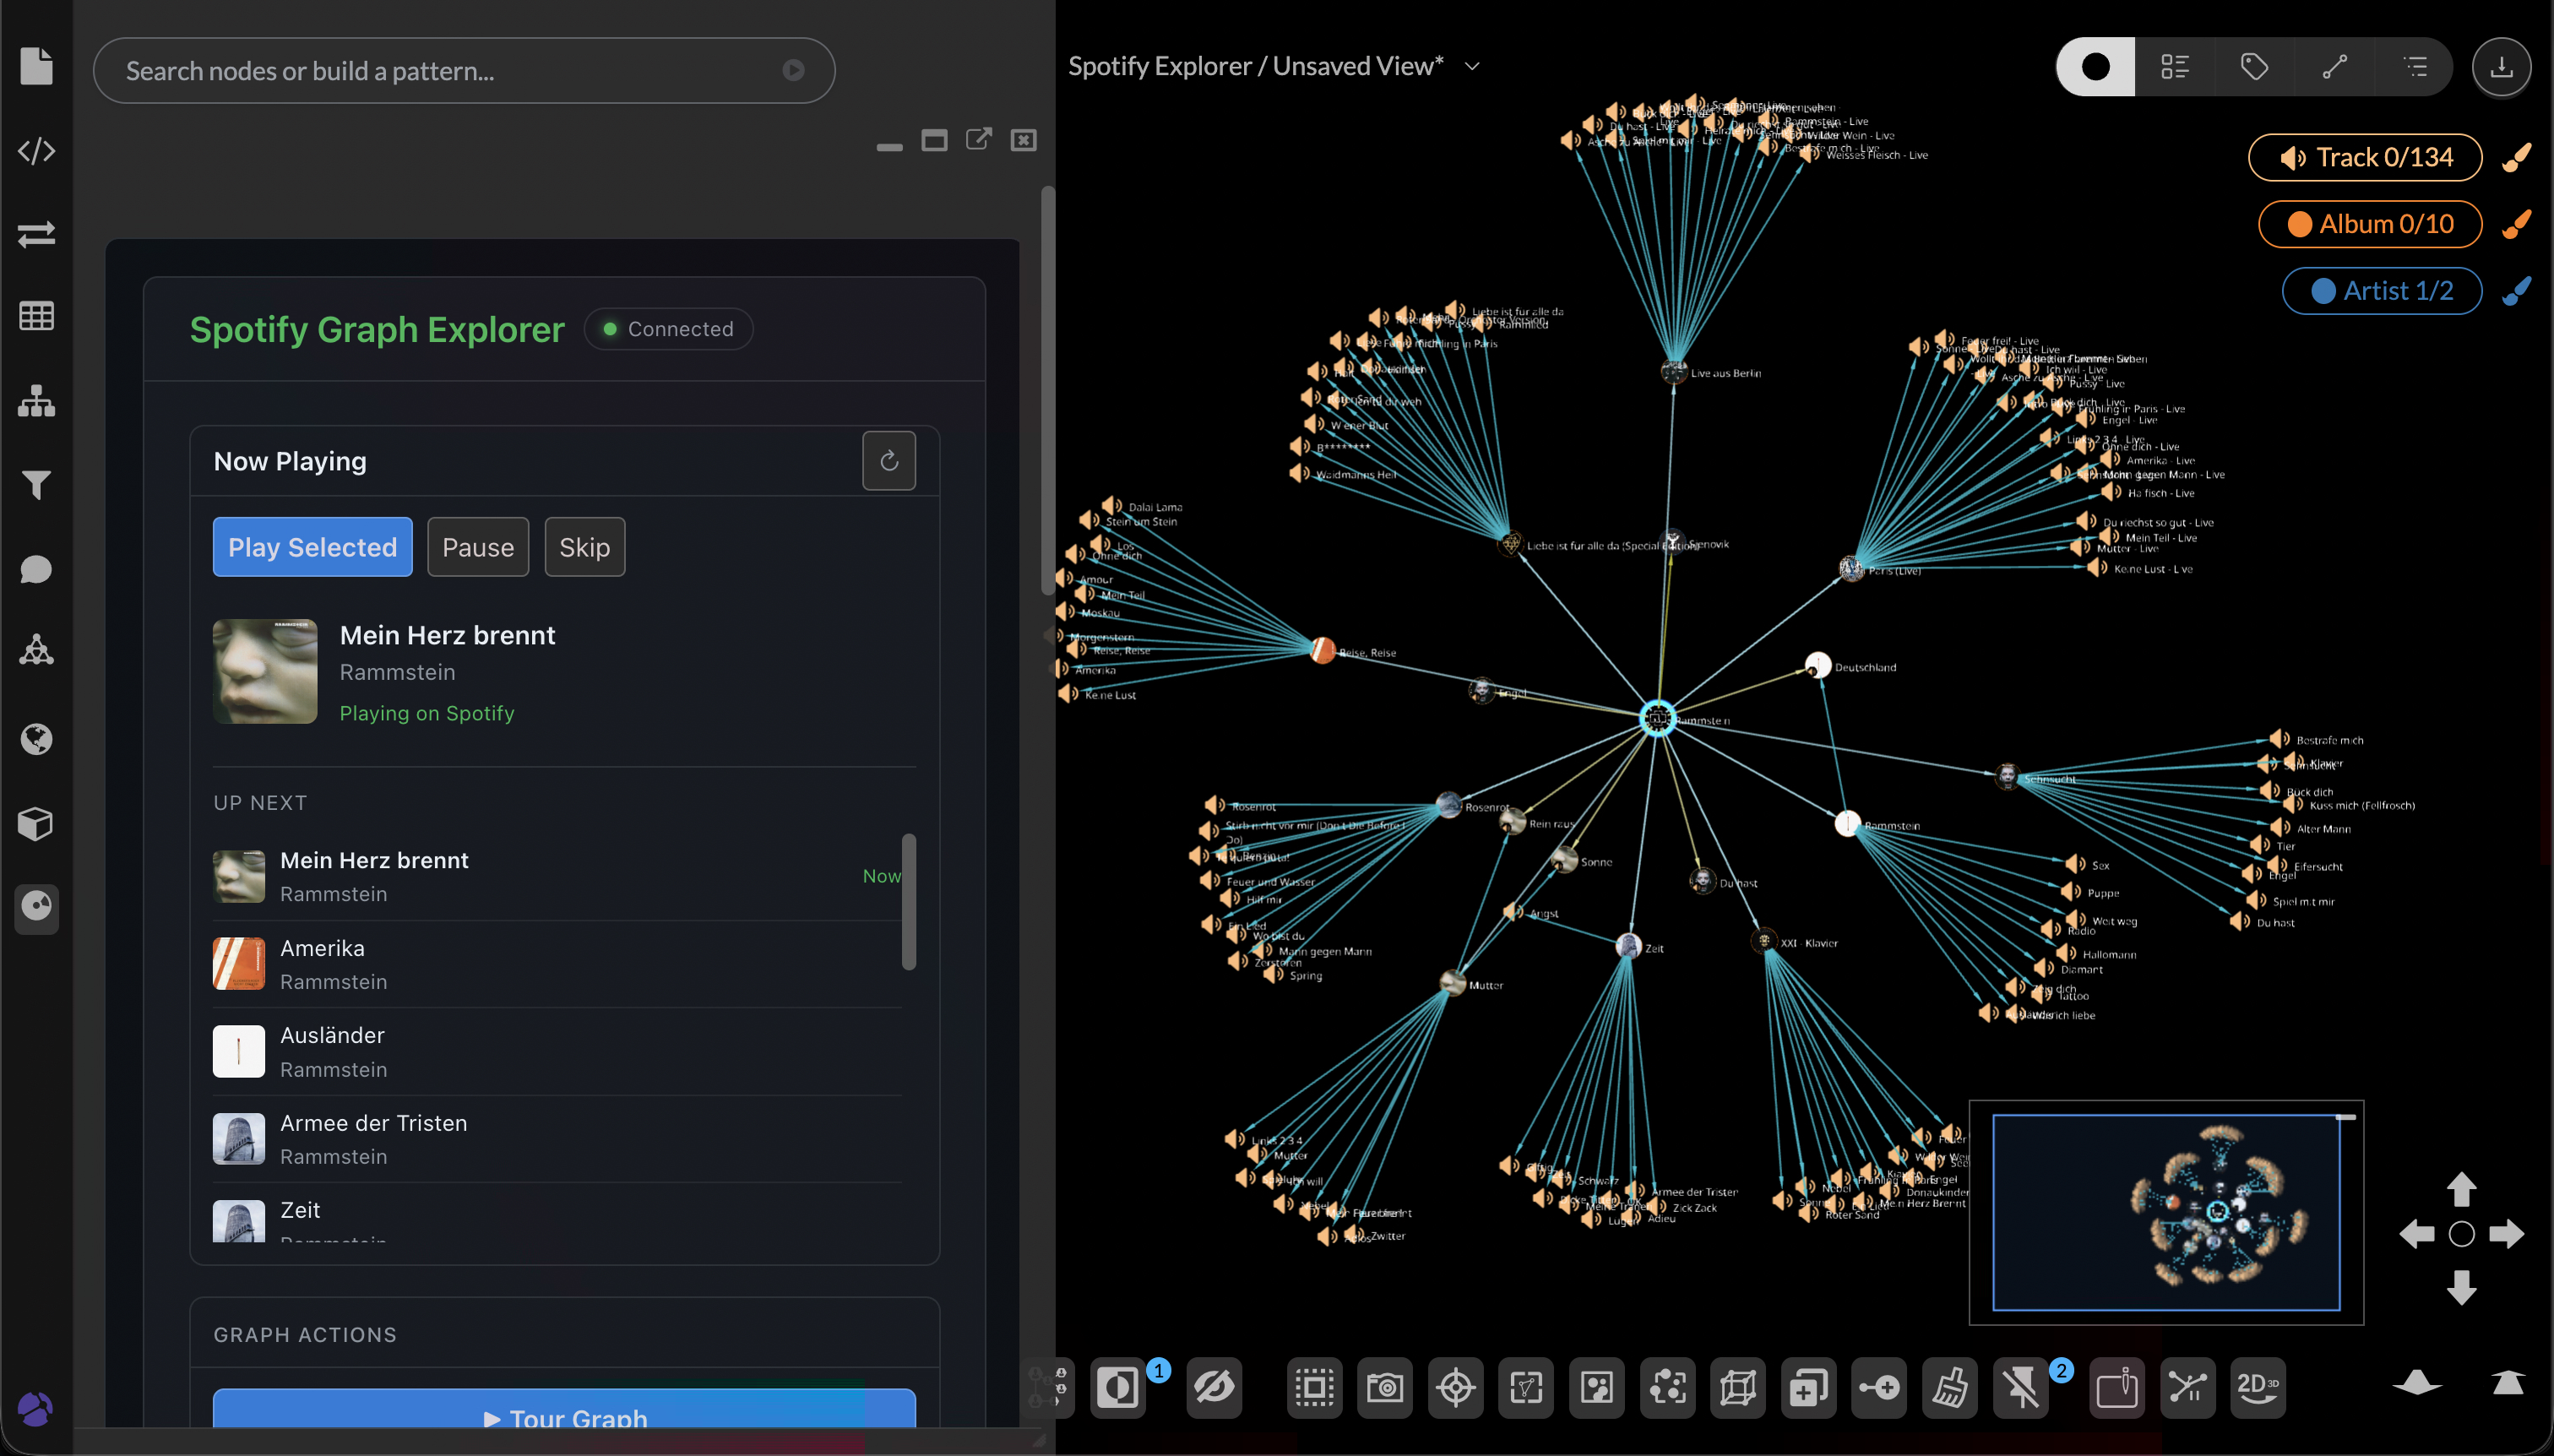Image resolution: width=2554 pixels, height=1456 pixels.
Task: Select Armee der Tristen in Up Next
Action: (557, 1139)
